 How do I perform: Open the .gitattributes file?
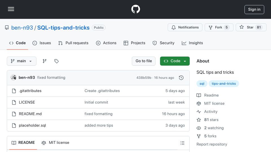pyautogui.click(x=30, y=91)
